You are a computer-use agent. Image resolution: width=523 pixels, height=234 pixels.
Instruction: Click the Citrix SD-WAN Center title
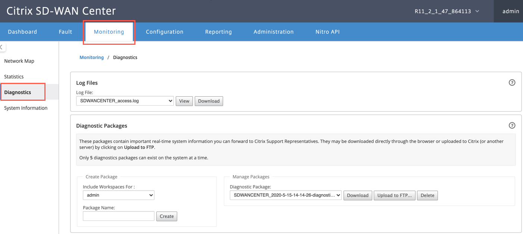coord(61,11)
